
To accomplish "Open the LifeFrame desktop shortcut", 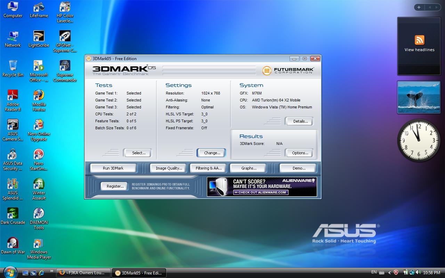I will (x=39, y=10).
